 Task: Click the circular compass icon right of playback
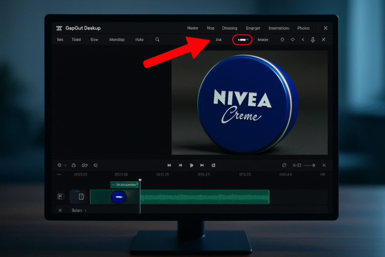point(284,165)
